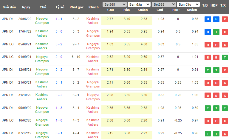Click the red X badge in 16/02/20 row
The image size is (229, 140).
[x=225, y=121]
